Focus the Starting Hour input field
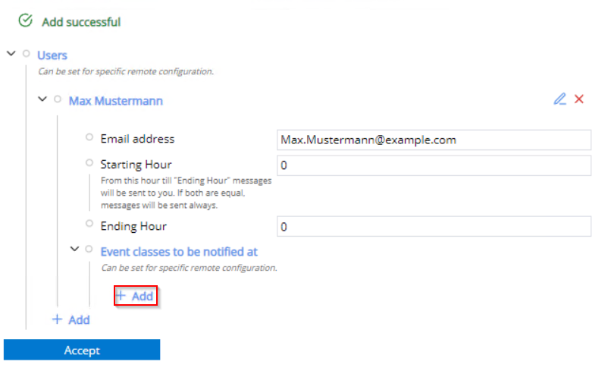This screenshot has width=611, height=374. coord(434,165)
